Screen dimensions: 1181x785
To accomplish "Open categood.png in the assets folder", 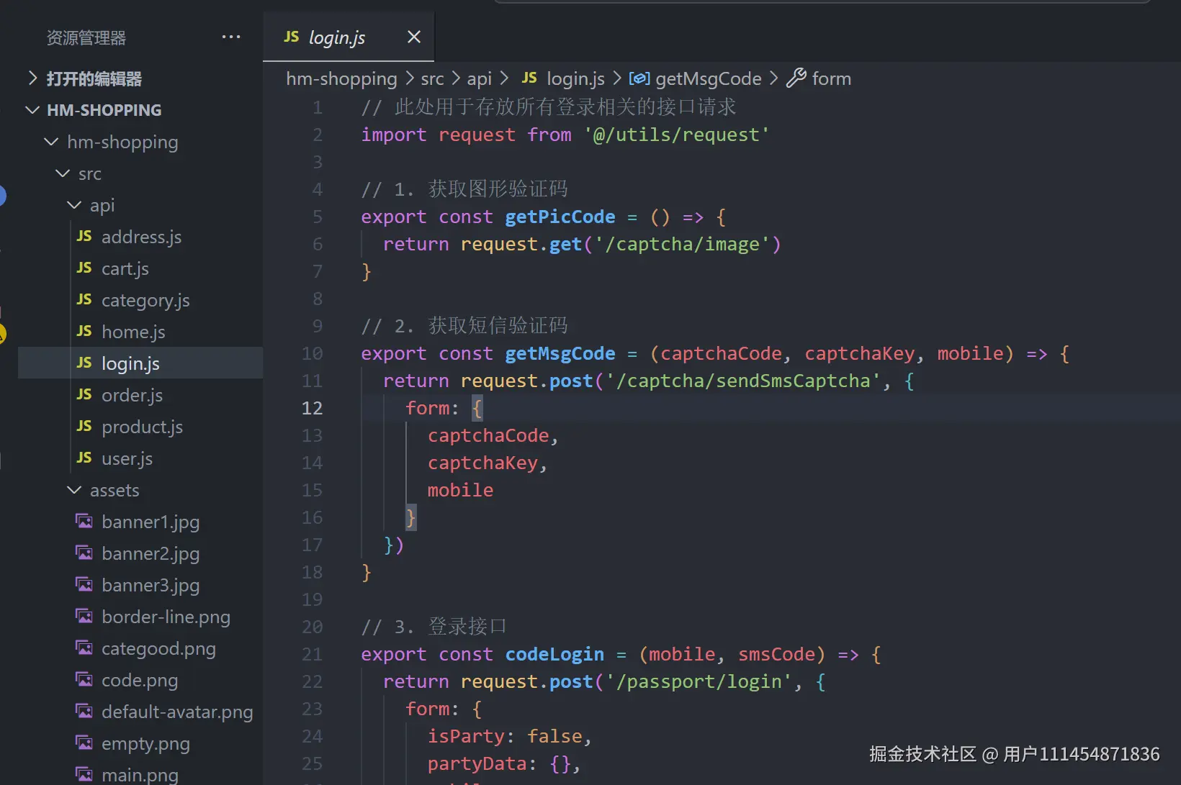I will tap(158, 648).
